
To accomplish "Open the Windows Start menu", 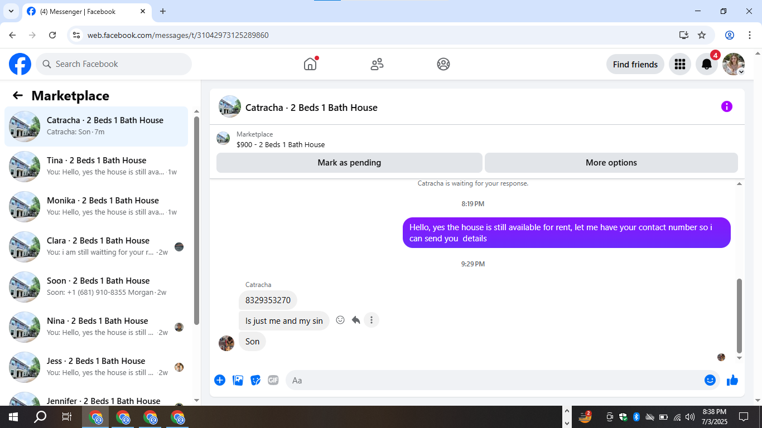I will (x=13, y=417).
